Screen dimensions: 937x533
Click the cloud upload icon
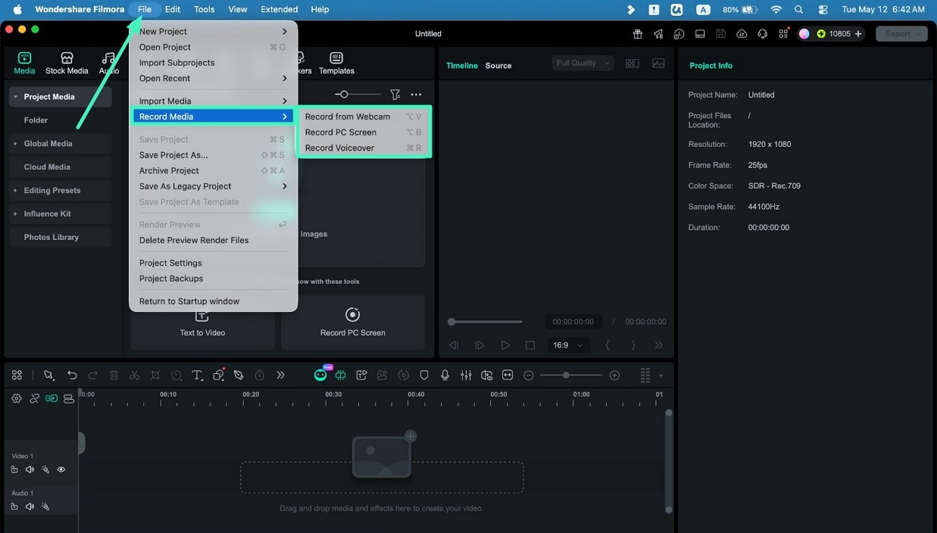coord(742,34)
